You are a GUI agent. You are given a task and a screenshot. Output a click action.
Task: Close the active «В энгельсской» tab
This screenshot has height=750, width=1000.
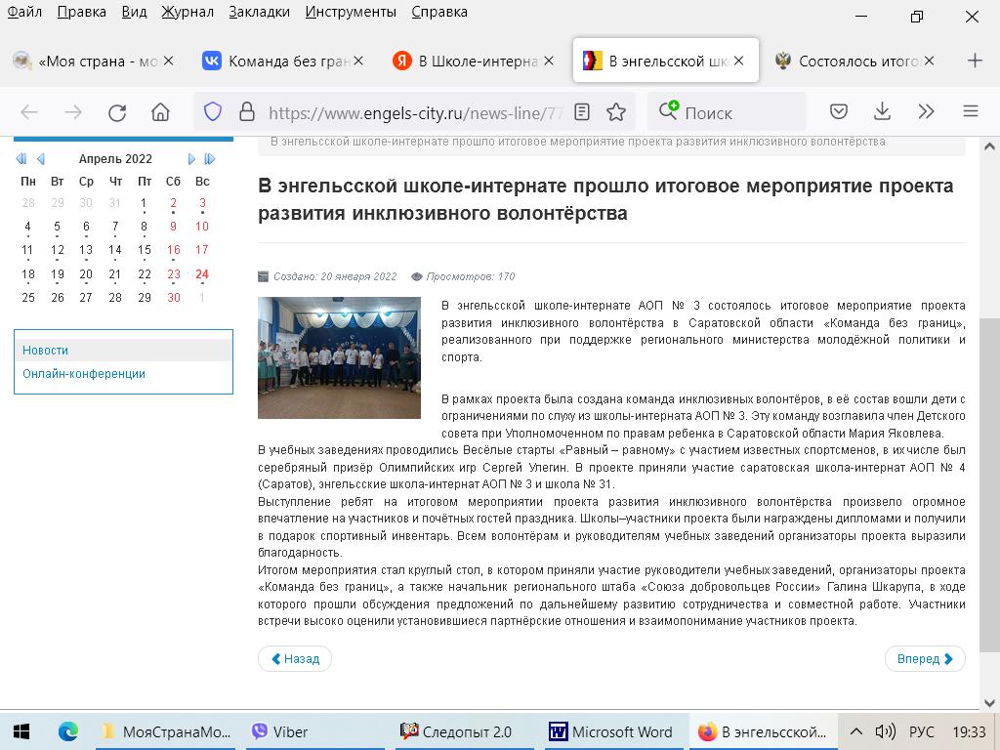point(738,61)
